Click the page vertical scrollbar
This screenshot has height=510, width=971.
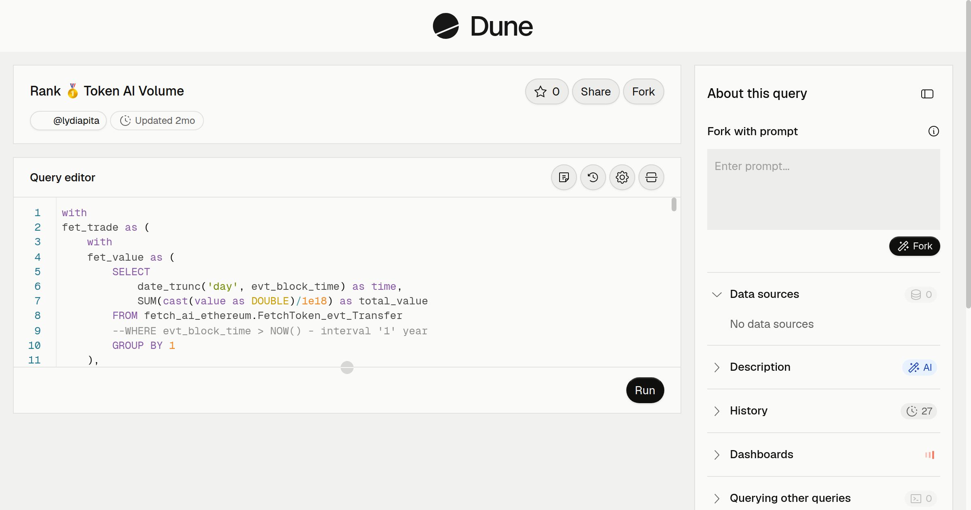[968, 154]
